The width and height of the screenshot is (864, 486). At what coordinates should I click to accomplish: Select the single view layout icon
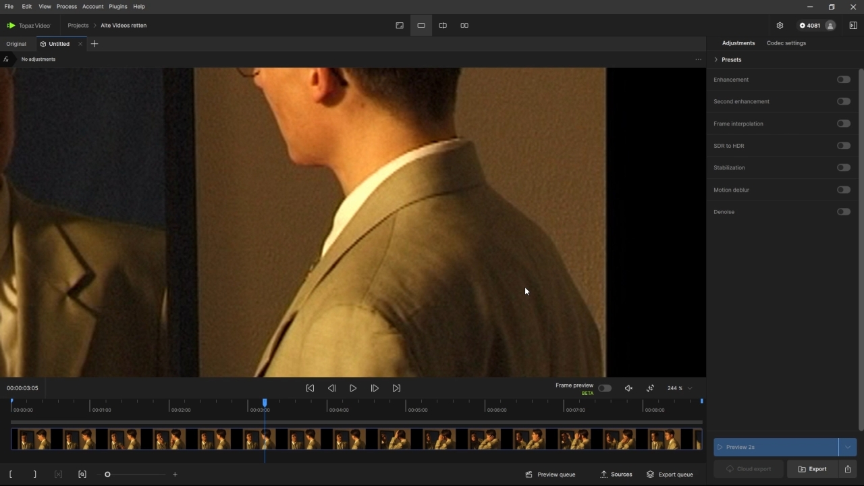click(421, 26)
